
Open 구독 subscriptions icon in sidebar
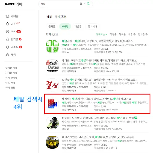8,32
